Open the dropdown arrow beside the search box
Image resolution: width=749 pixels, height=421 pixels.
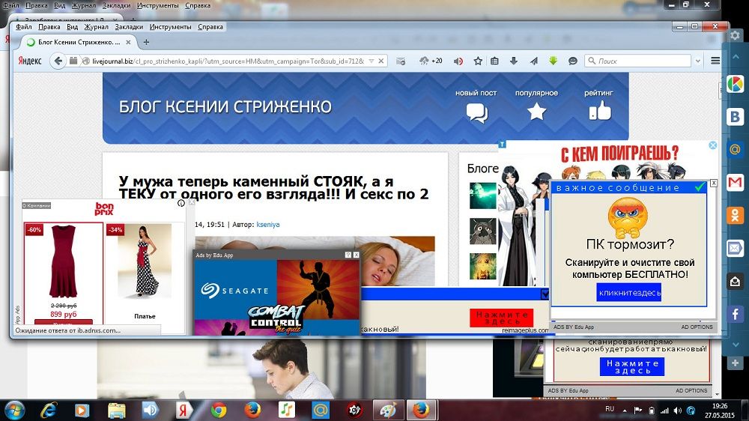point(698,61)
